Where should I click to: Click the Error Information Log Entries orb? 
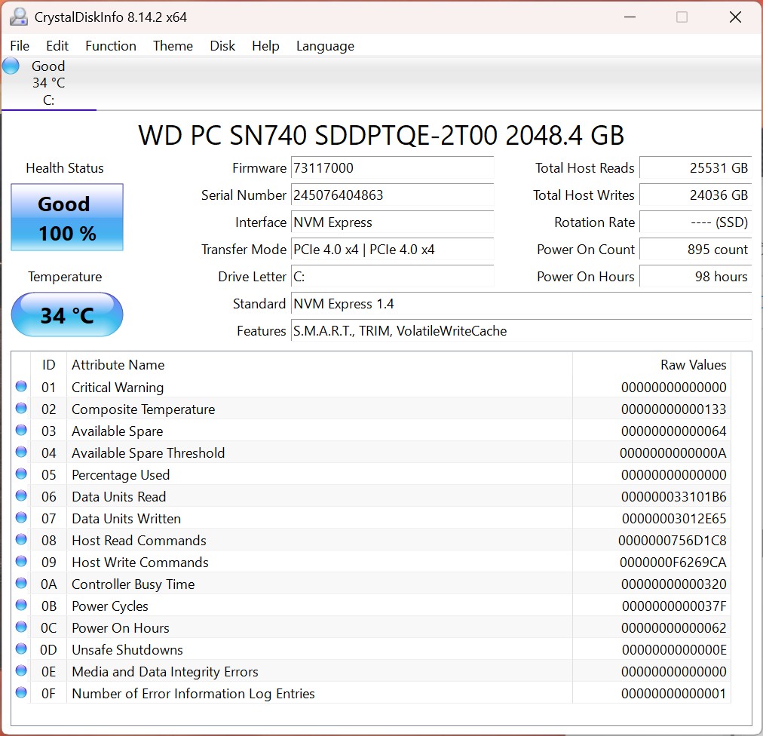21,693
